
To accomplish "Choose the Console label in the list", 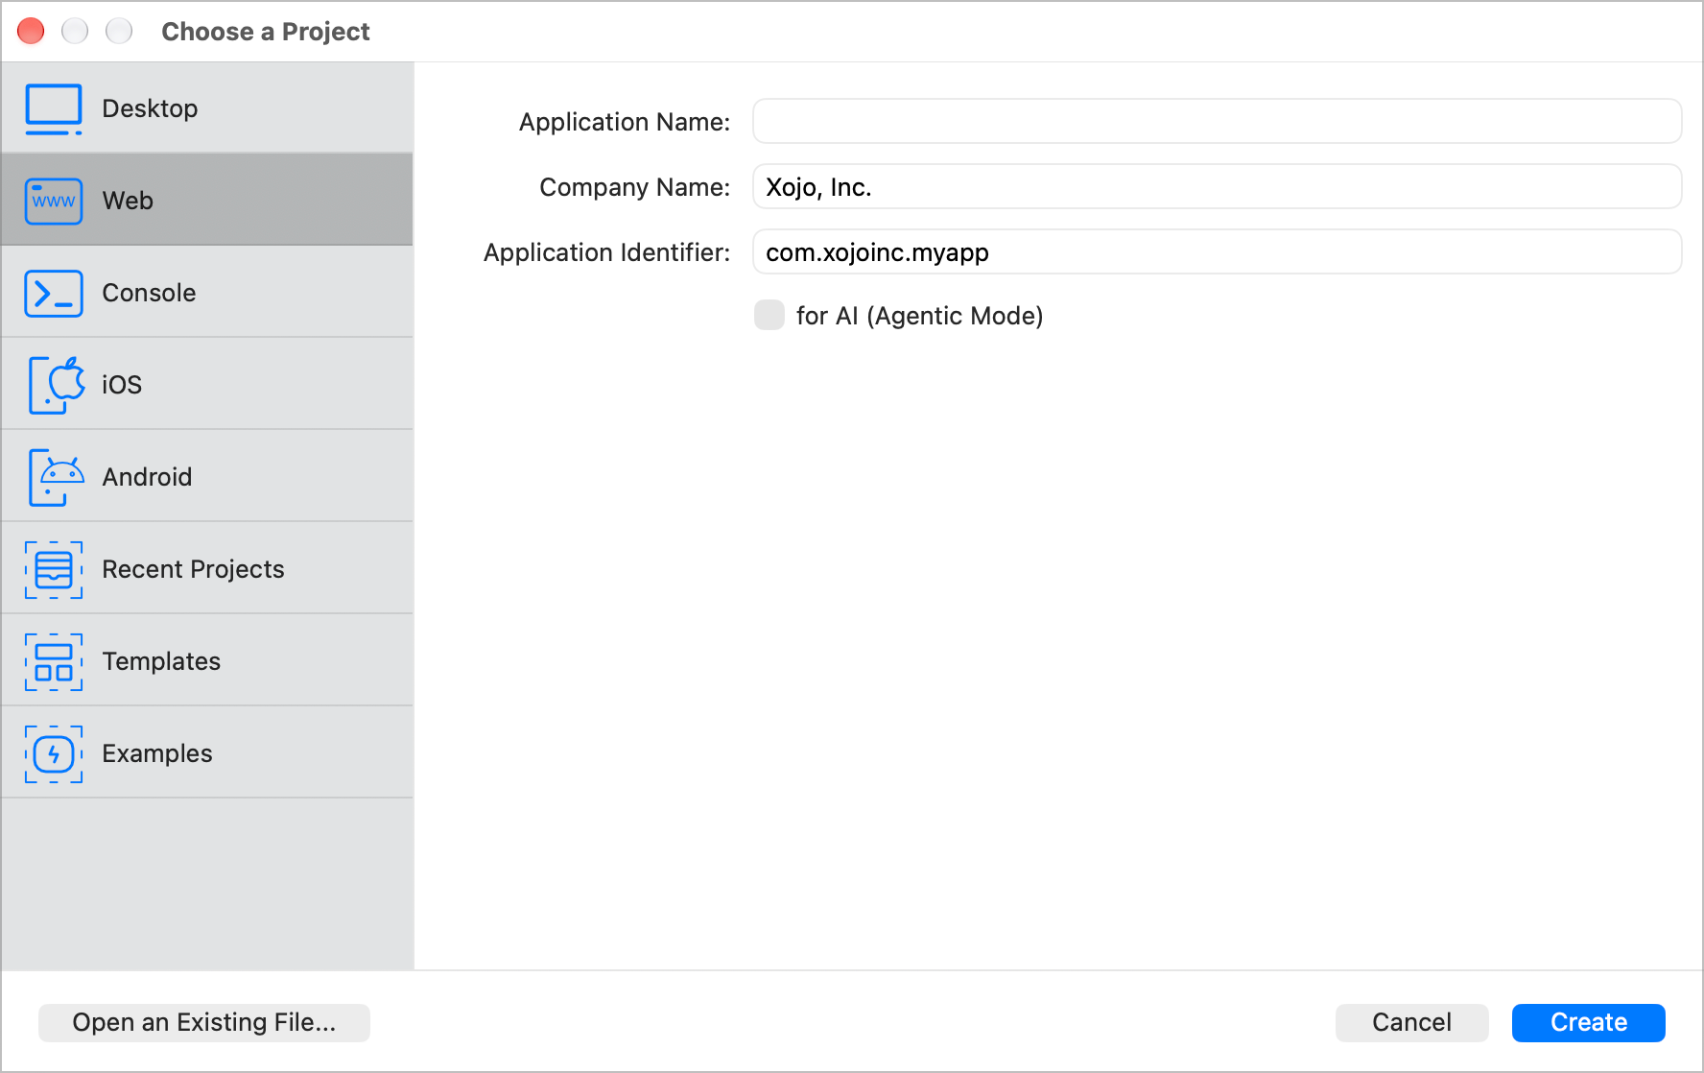I will point(149,293).
